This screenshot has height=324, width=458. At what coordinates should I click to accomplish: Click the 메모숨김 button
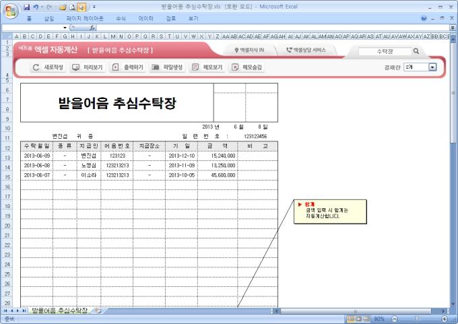click(247, 67)
